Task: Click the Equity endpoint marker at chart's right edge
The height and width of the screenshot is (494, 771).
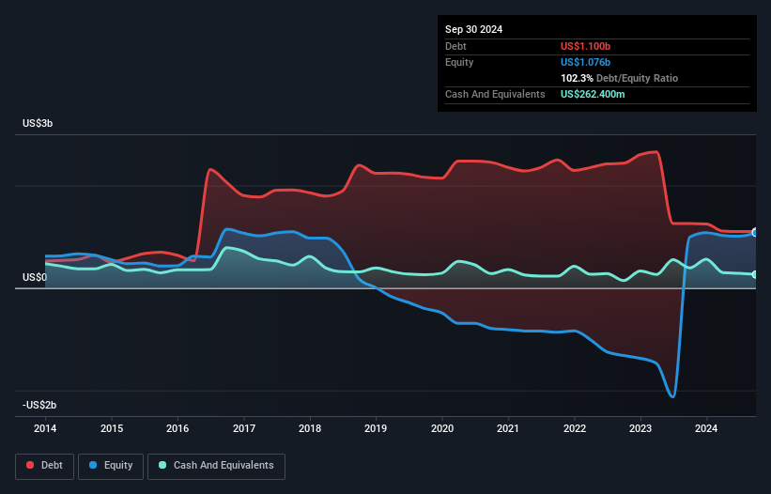Action: pos(754,233)
